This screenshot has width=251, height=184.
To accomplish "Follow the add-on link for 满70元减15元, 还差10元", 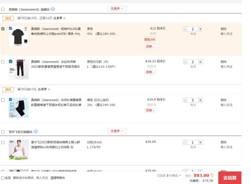I will coord(59,18).
